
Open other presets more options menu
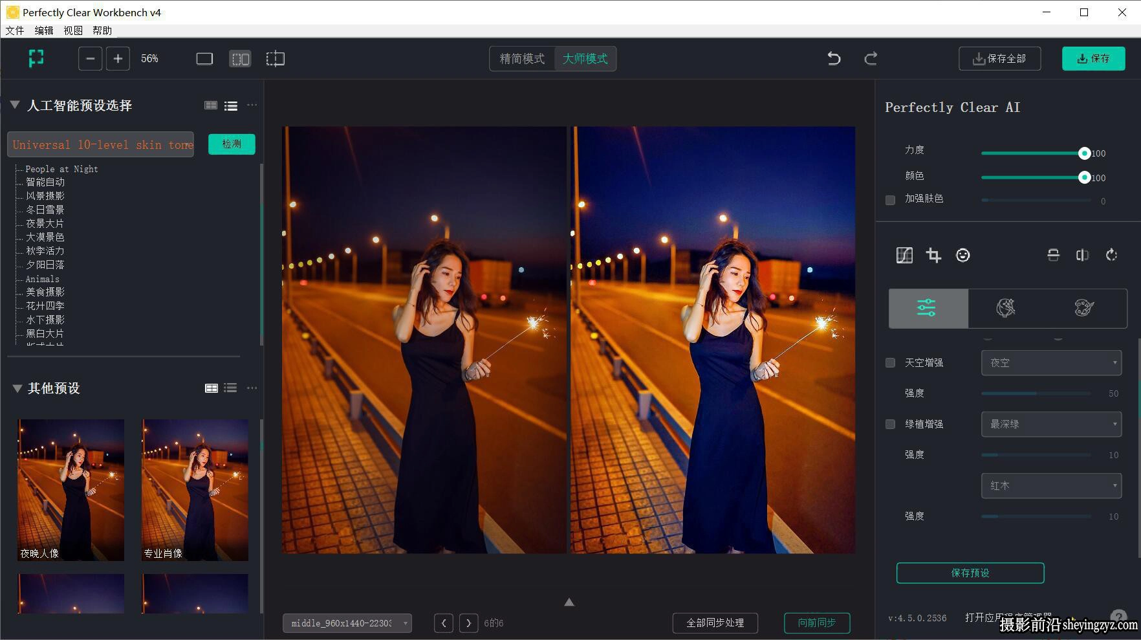[252, 388]
